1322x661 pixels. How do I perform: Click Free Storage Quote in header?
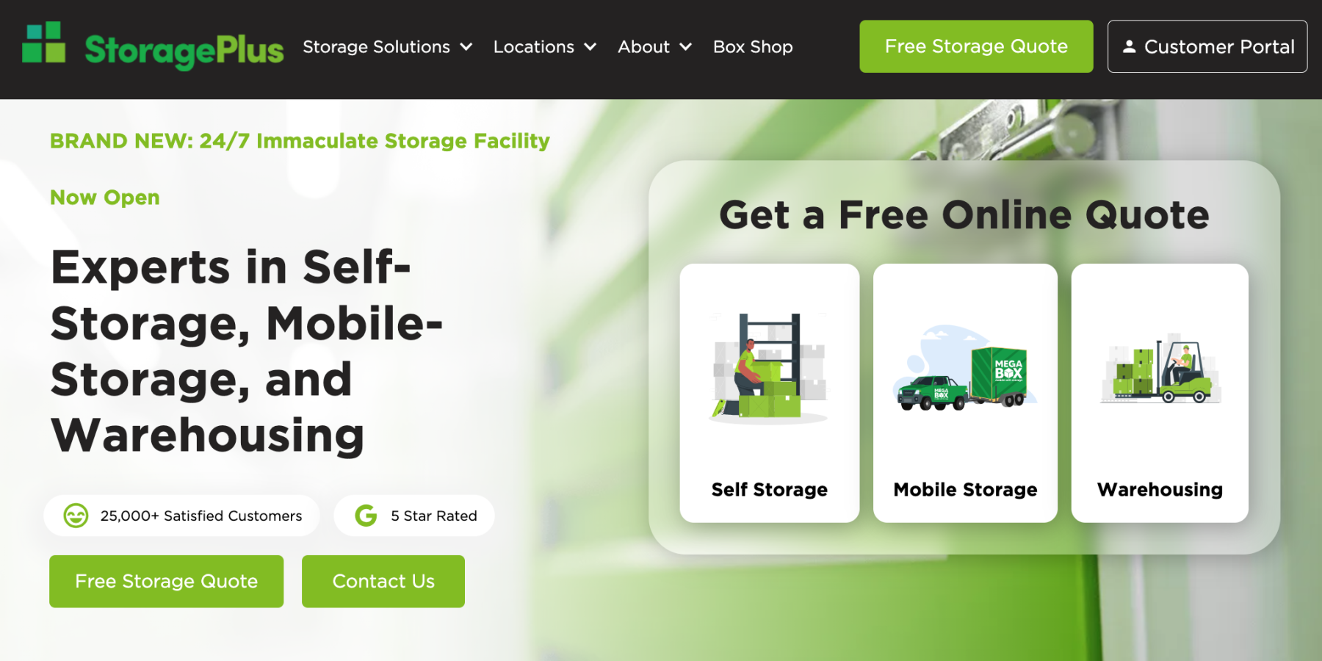point(976,46)
